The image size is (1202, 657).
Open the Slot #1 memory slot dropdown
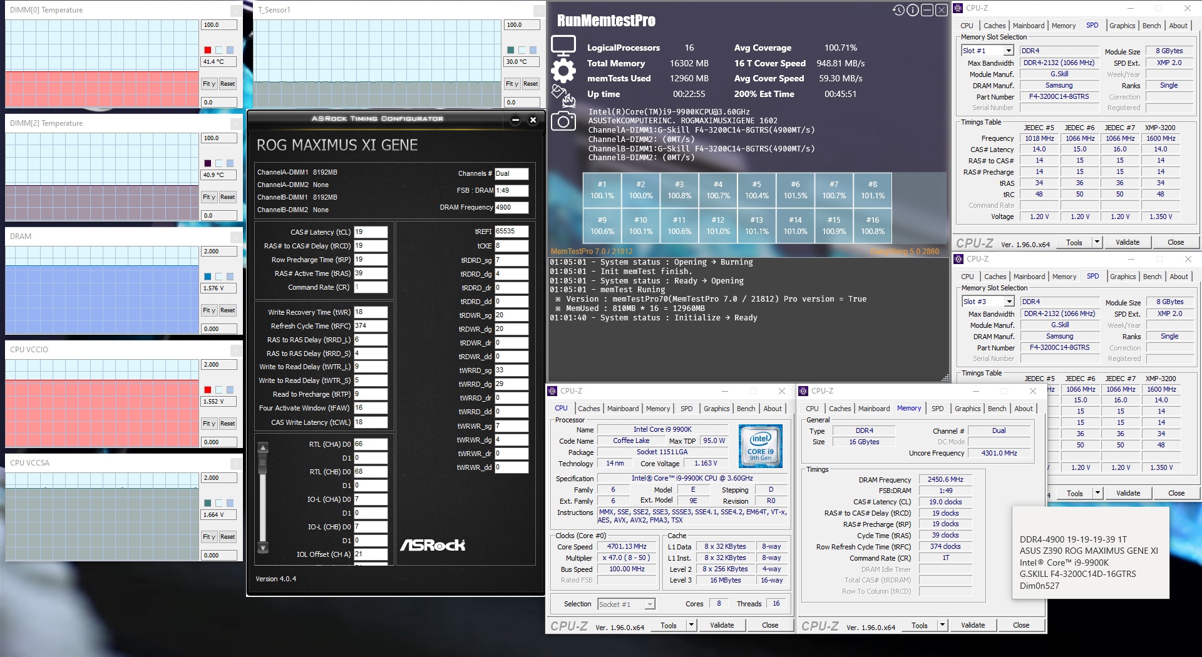[1009, 51]
